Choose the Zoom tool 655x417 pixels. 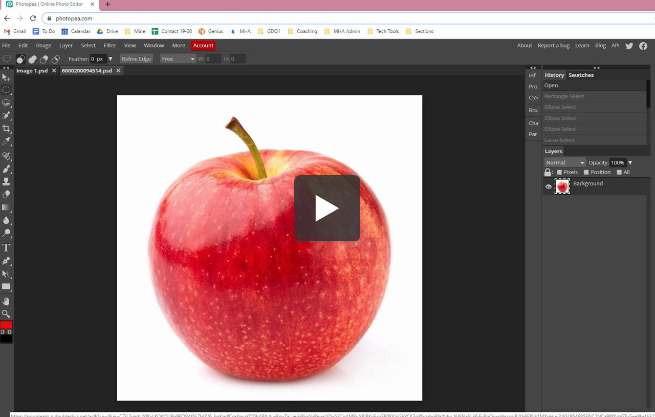pyautogui.click(x=7, y=314)
